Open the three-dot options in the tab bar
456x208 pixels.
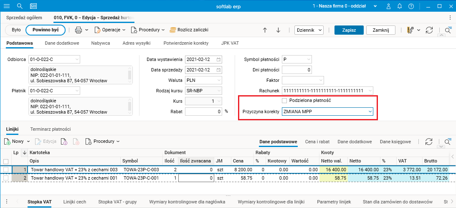450,18
